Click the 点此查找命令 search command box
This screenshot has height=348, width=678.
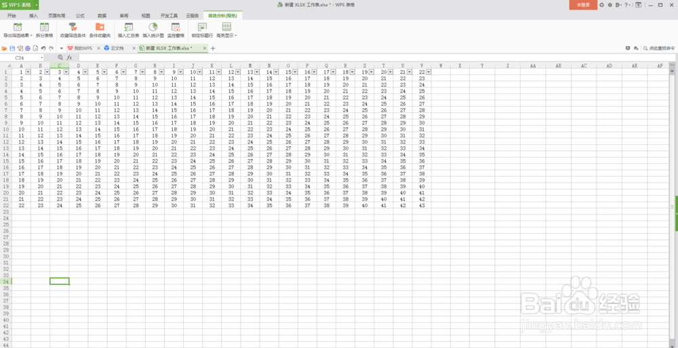(x=660, y=48)
